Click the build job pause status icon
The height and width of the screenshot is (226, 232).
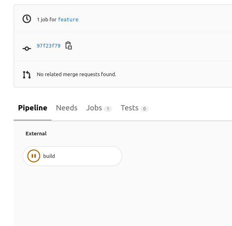34,156
